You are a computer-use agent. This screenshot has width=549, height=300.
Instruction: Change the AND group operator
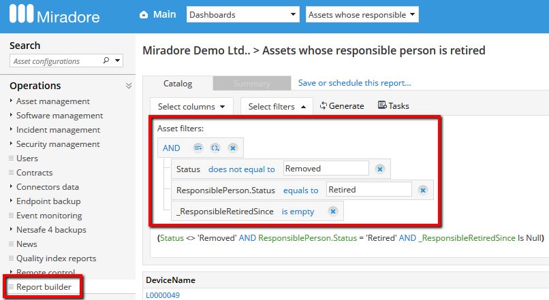point(171,148)
